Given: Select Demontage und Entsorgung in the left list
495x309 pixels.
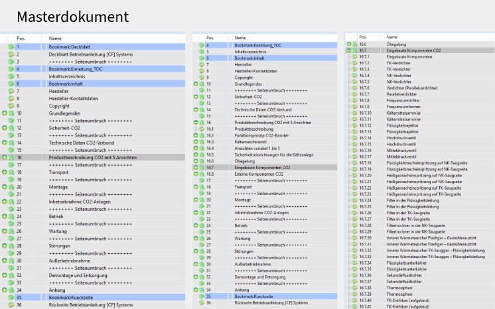Looking at the screenshot, I should 92,275.
